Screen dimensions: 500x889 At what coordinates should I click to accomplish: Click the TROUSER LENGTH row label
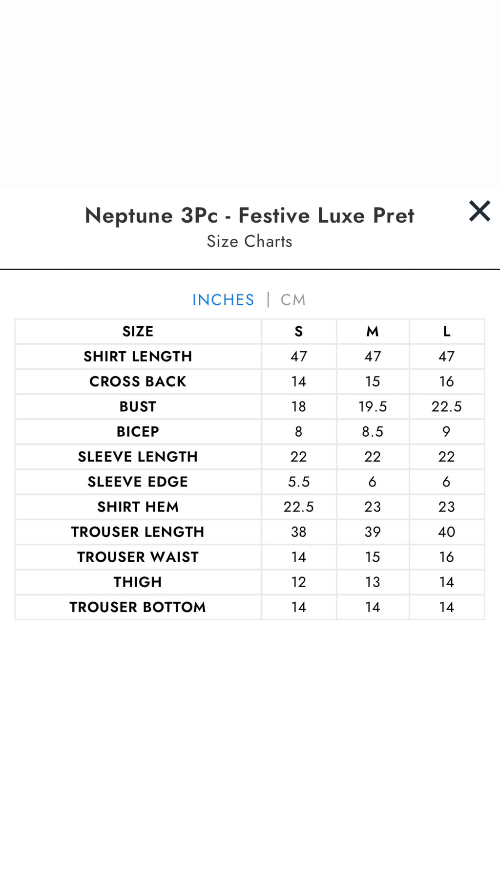138,532
